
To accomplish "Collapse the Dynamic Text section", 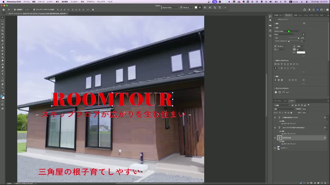I will pos(275,88).
